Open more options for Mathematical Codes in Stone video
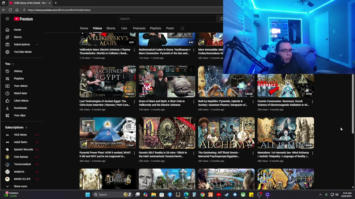This screenshot has height=199, width=355. tap(194, 50)
